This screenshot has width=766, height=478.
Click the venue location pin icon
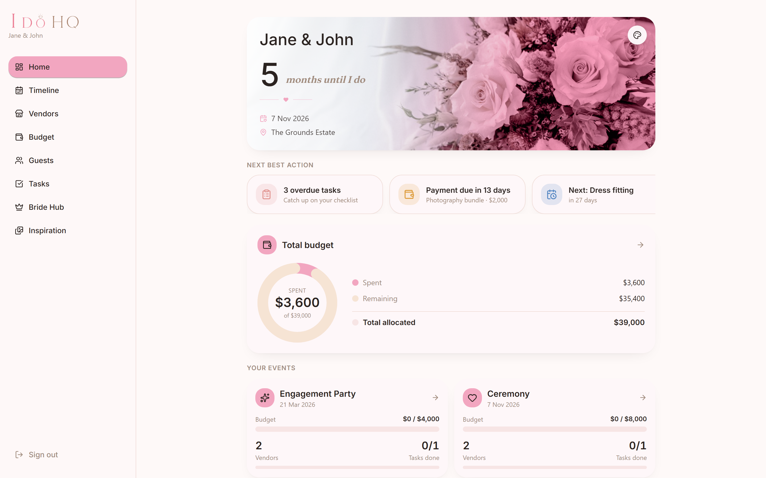[x=263, y=133]
